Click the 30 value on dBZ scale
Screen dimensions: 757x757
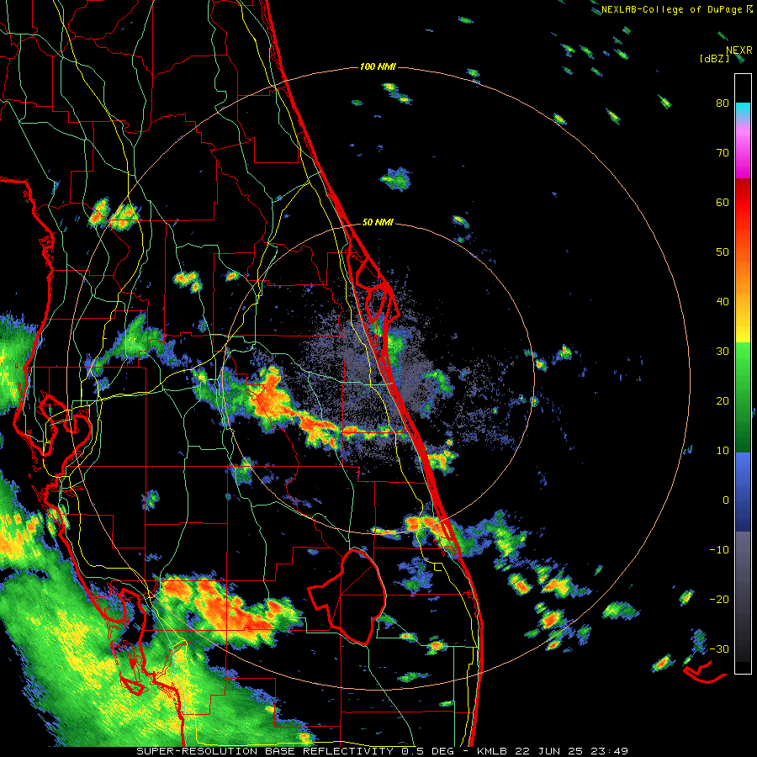723,351
